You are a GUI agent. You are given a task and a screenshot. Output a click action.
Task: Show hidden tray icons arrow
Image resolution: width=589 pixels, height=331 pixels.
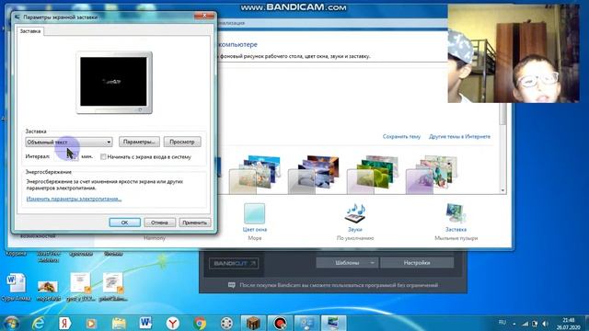[514, 324]
